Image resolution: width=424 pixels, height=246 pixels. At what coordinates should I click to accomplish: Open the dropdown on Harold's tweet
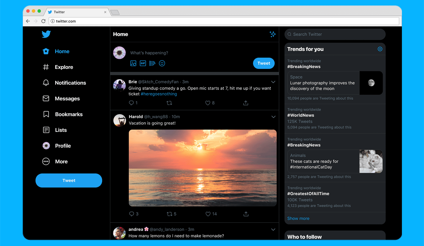coord(273,117)
